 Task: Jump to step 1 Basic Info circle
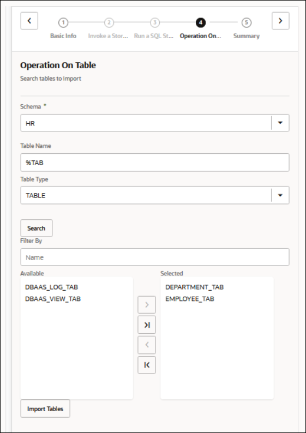click(x=63, y=23)
